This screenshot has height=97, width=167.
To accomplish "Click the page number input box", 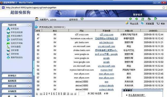I will (82, 94).
